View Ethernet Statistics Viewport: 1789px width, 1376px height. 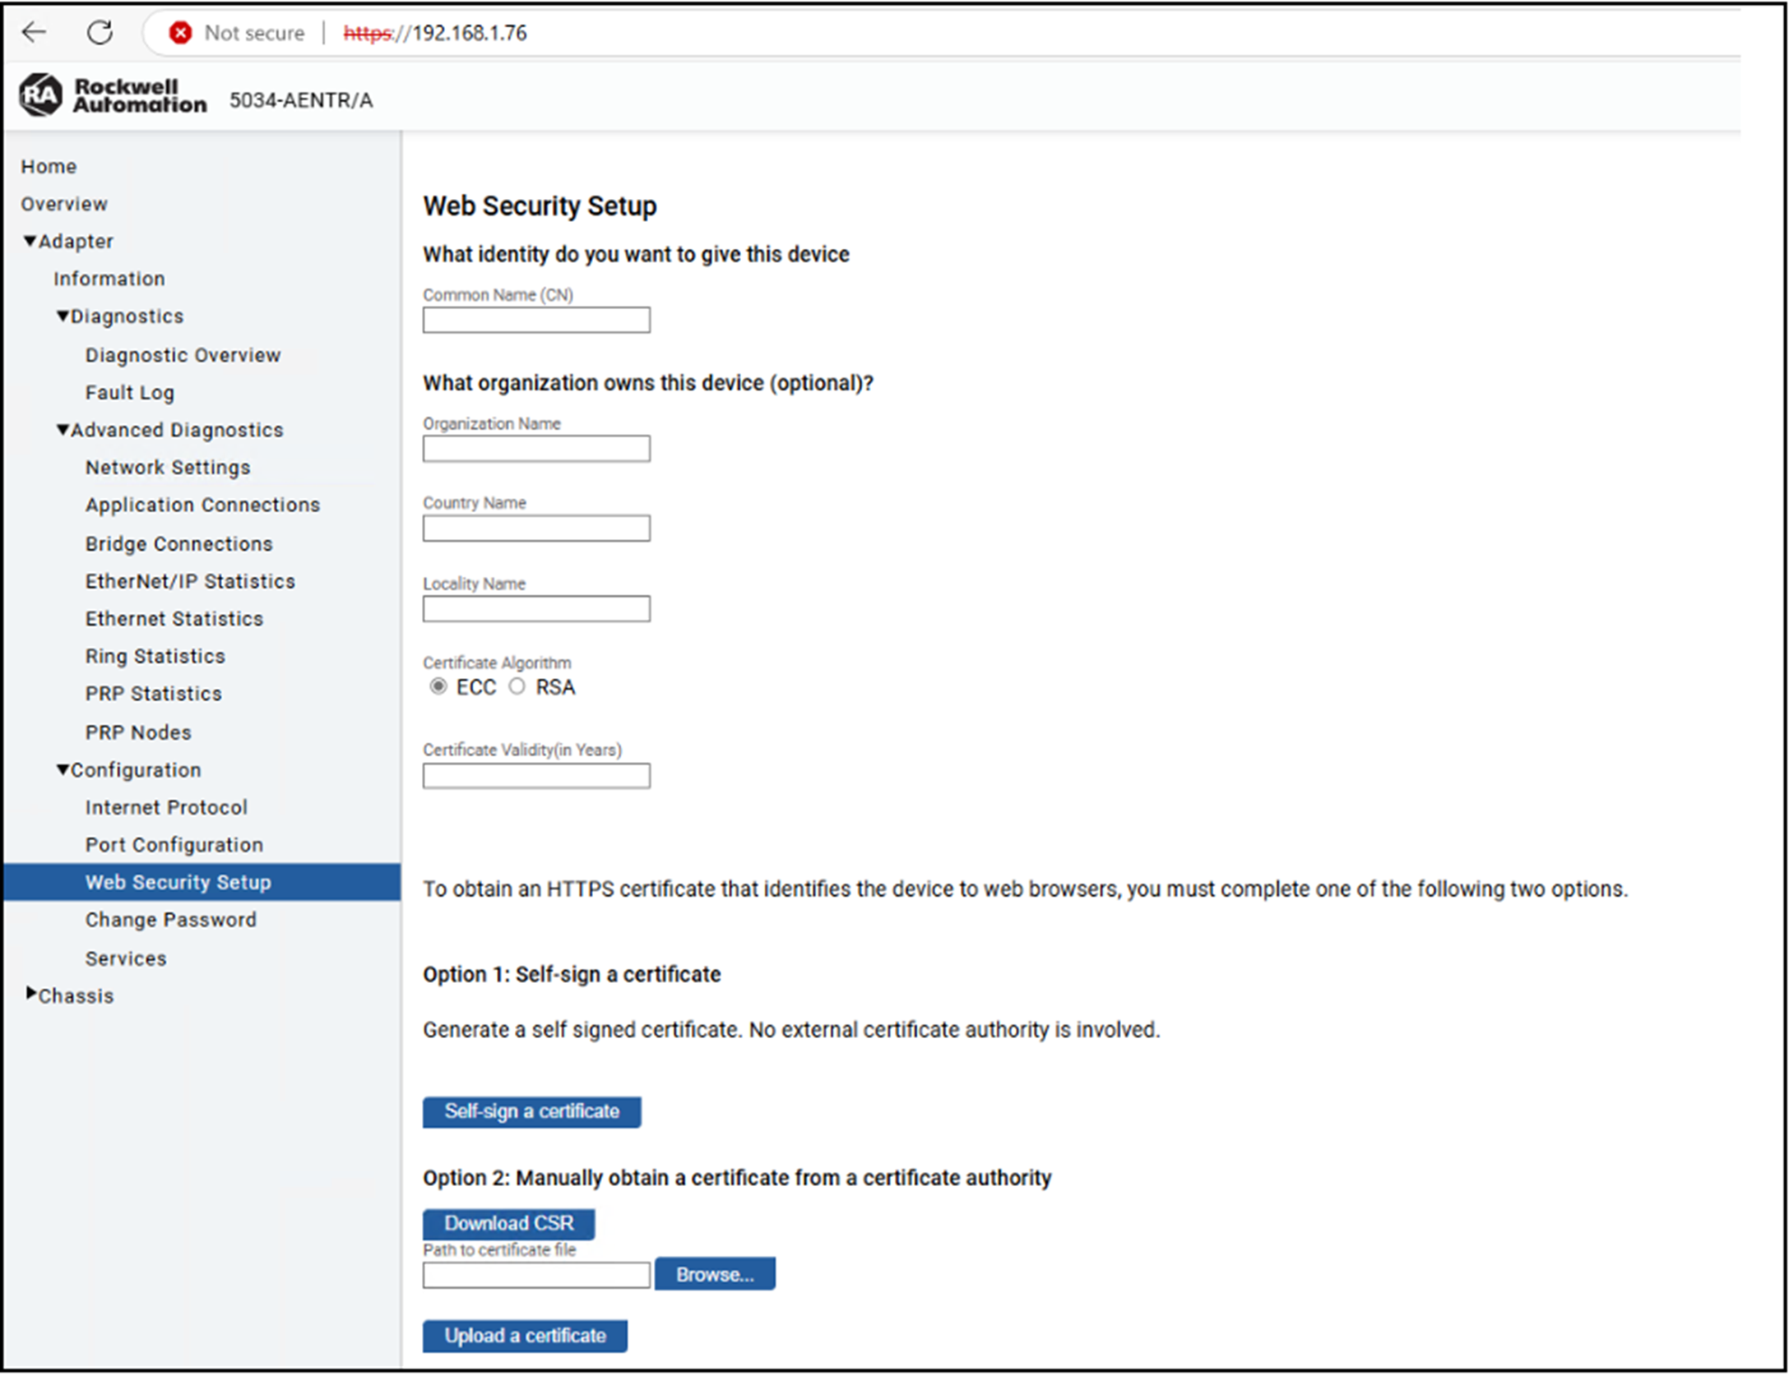click(174, 619)
